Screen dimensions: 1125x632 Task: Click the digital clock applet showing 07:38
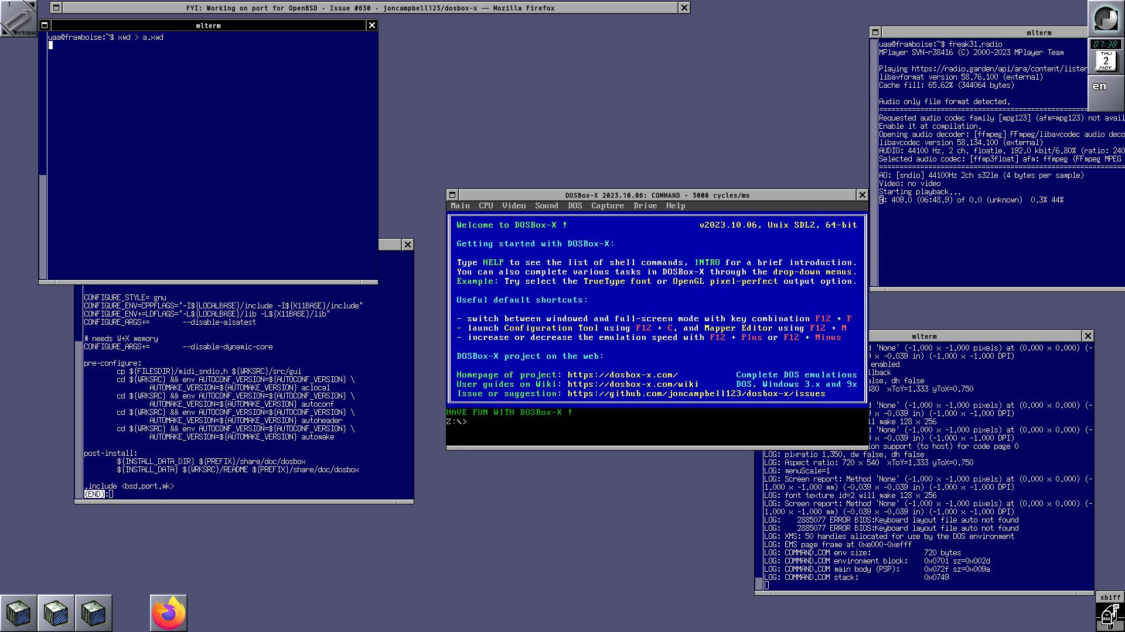[1105, 44]
